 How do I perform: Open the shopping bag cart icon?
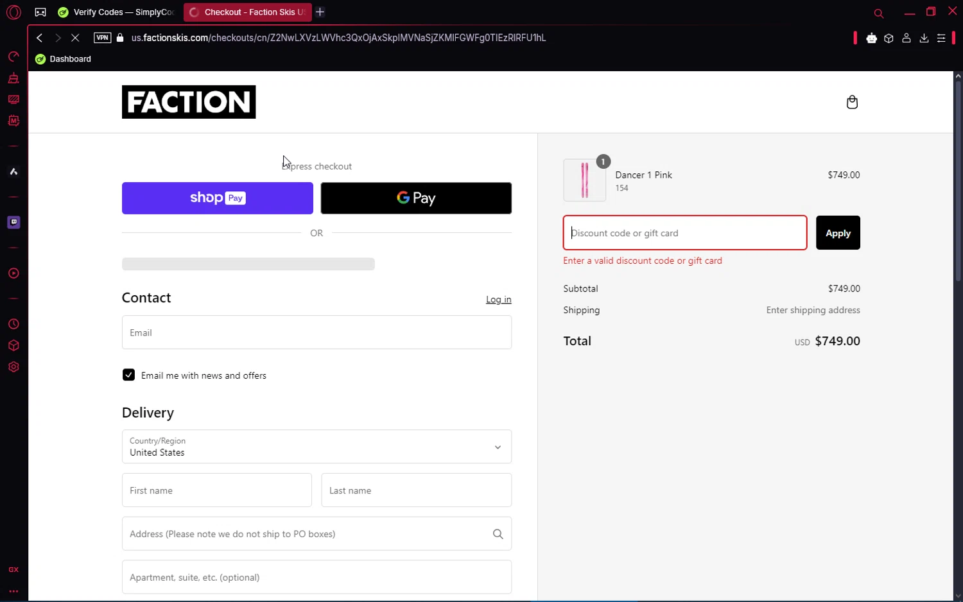(852, 102)
